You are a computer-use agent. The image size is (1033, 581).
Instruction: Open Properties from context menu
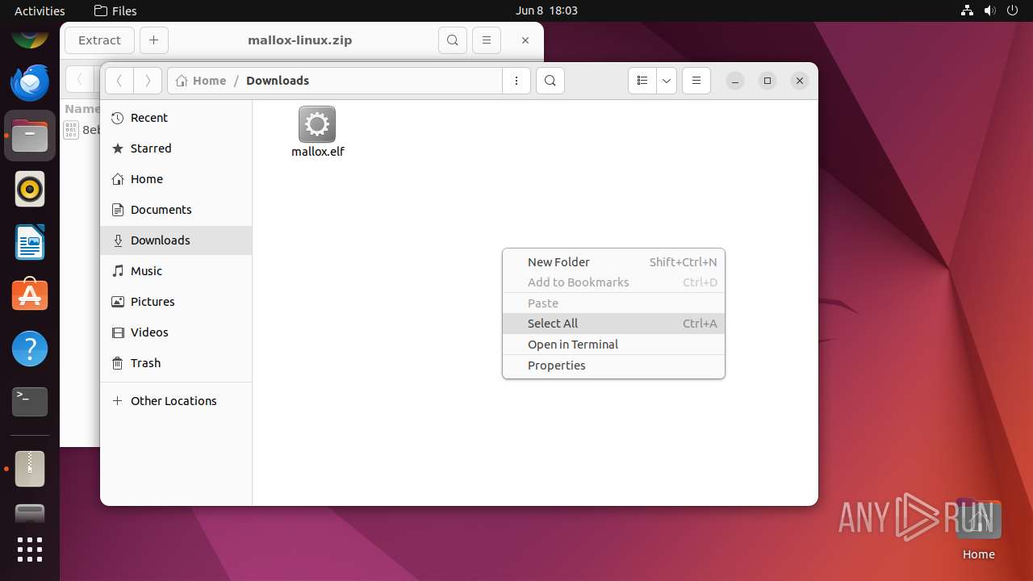(x=613, y=366)
